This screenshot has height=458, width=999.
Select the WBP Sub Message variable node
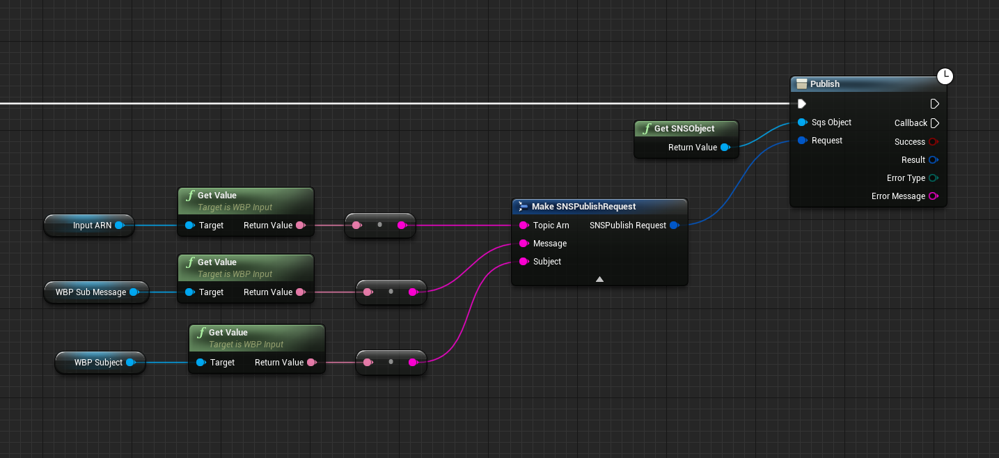pyautogui.click(x=92, y=292)
